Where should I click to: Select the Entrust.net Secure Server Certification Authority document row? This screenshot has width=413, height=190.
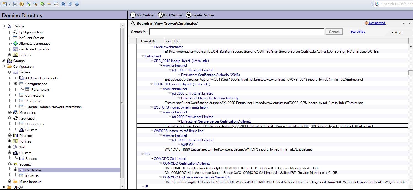[x=272, y=126]
